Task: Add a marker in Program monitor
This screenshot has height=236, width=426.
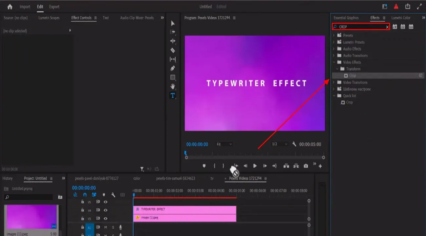Action: click(x=204, y=166)
